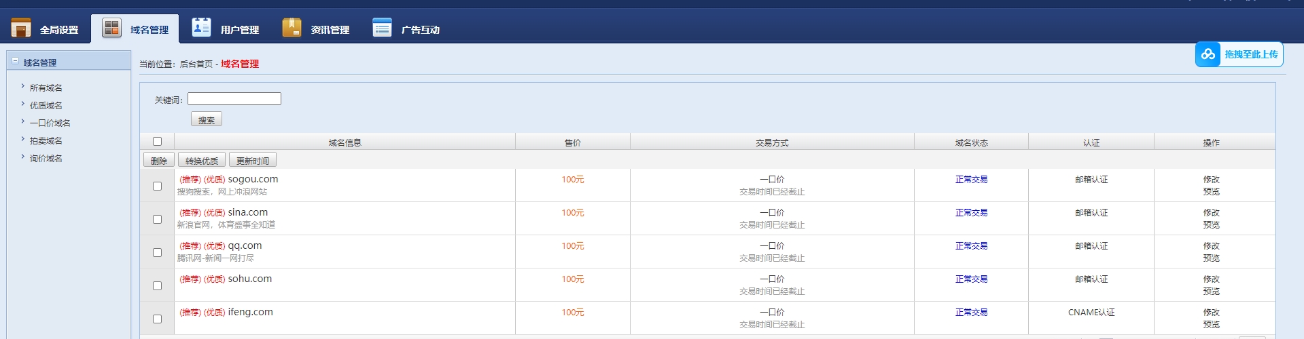1304x339 pixels.
Task: Toggle the select-all checkbox in table header
Action: tap(157, 141)
